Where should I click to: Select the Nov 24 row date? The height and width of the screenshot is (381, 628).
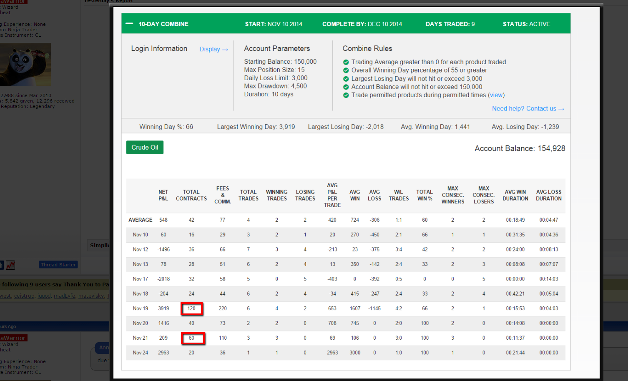[141, 353]
